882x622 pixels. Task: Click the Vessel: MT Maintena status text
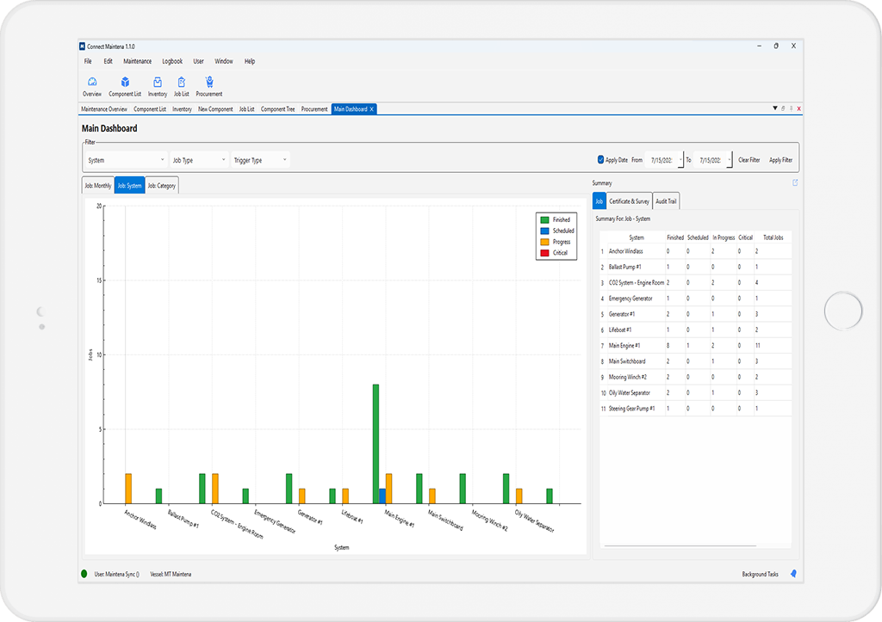click(171, 574)
